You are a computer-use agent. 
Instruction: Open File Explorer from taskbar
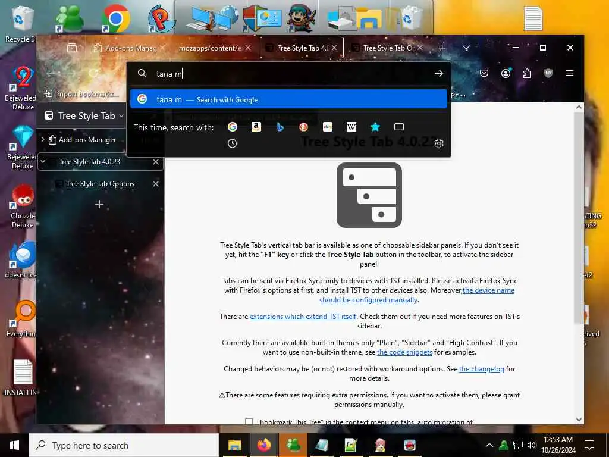pos(234,445)
